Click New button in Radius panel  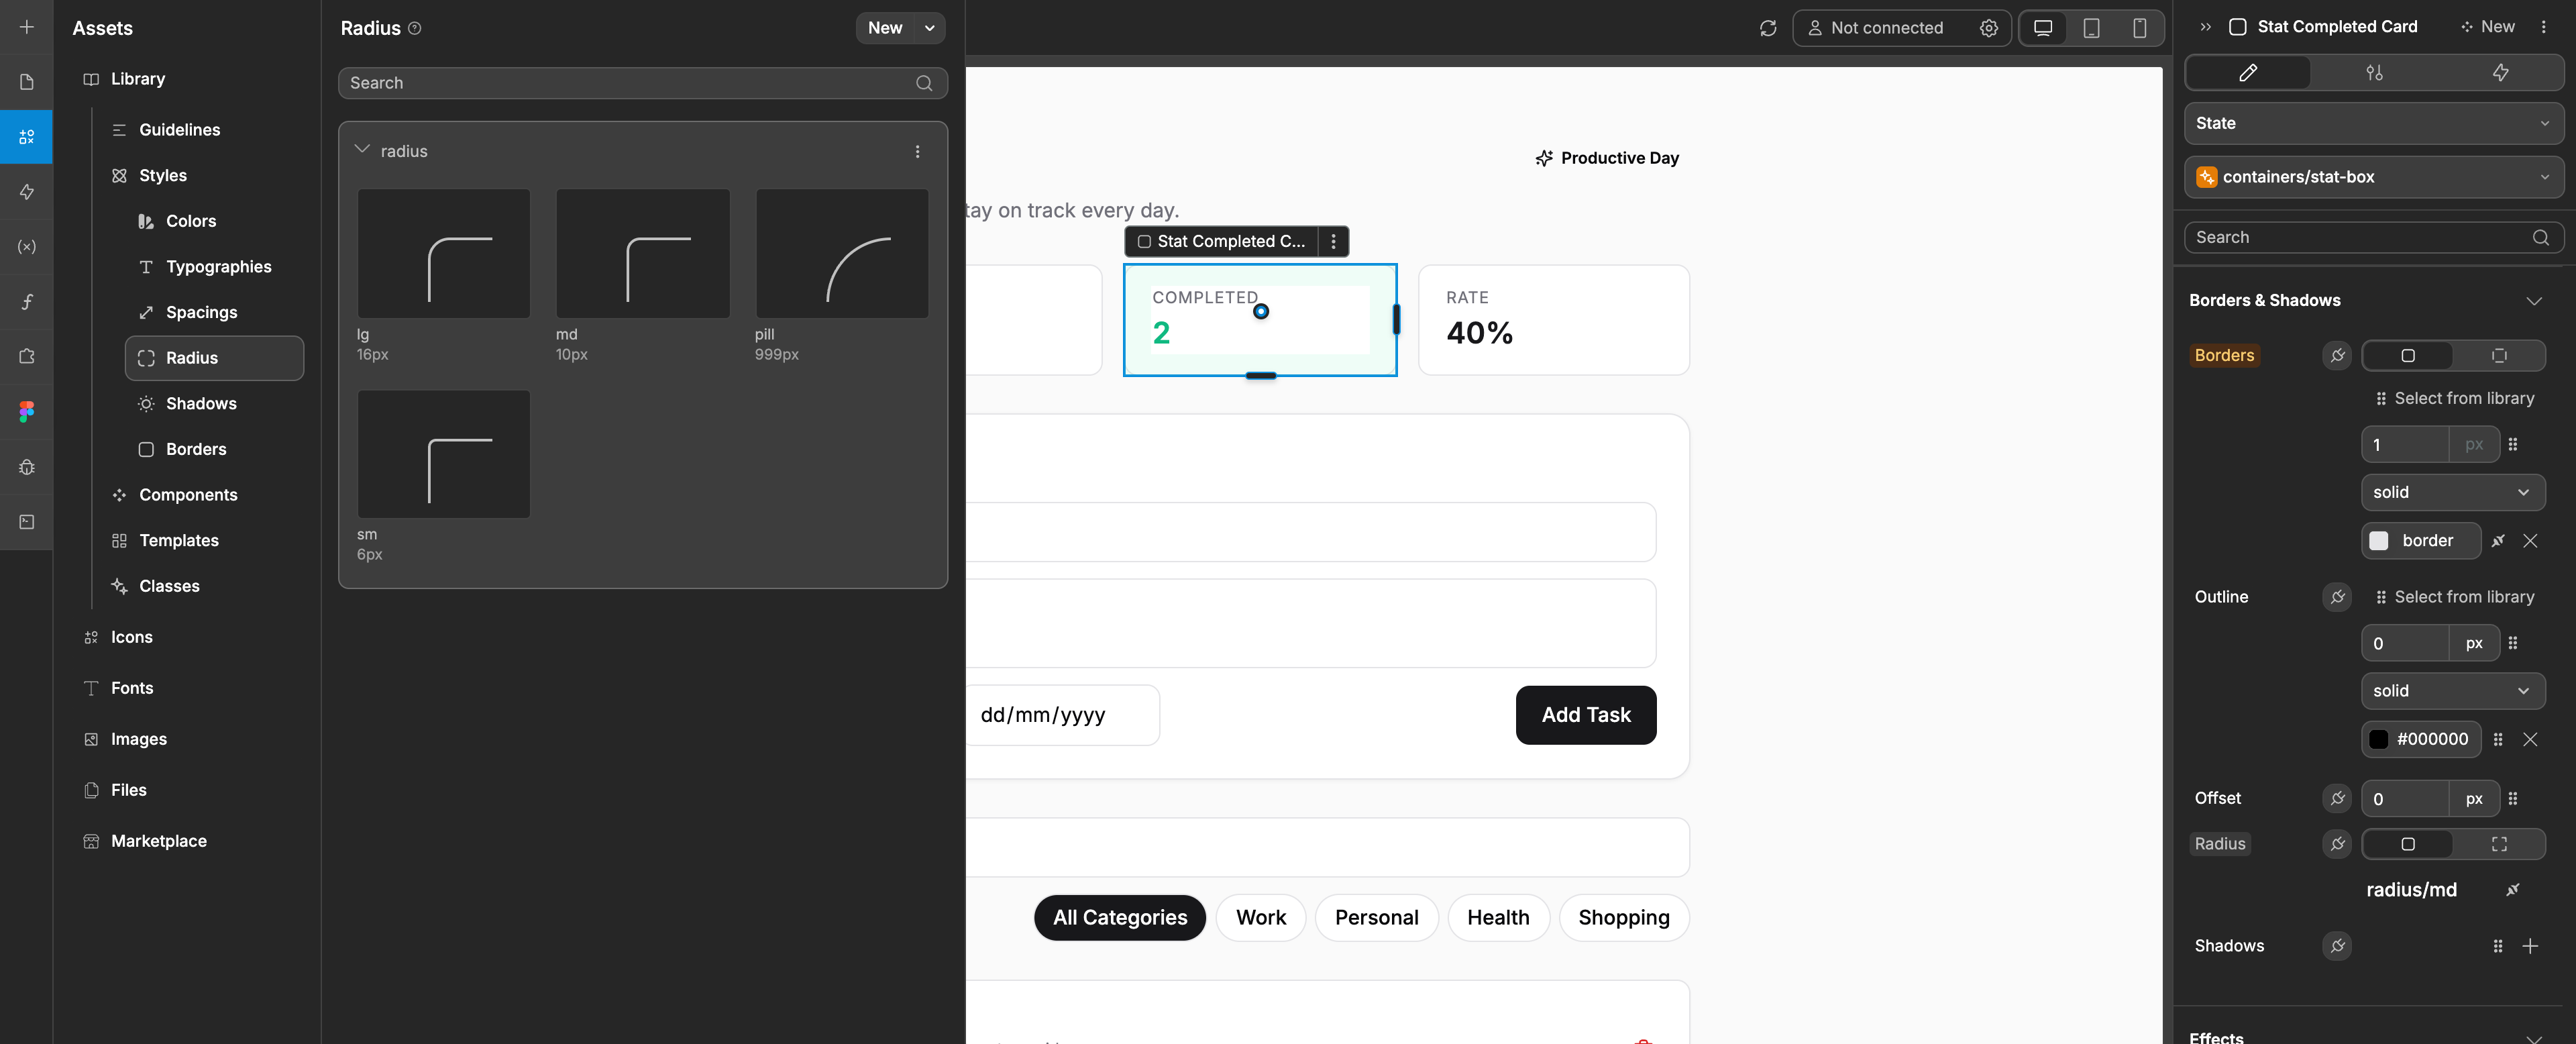[885, 28]
